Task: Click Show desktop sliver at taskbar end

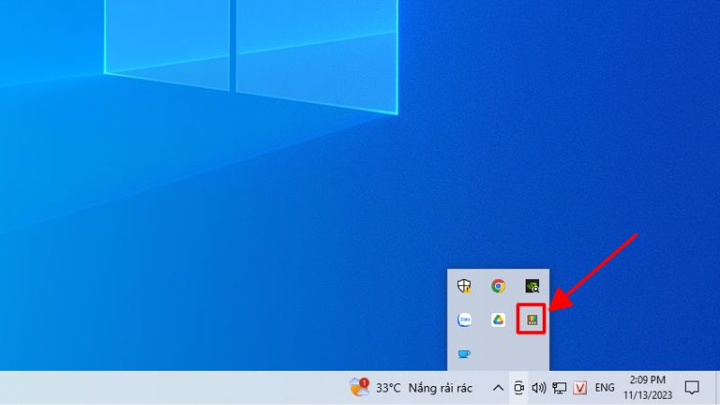Action: [717, 388]
